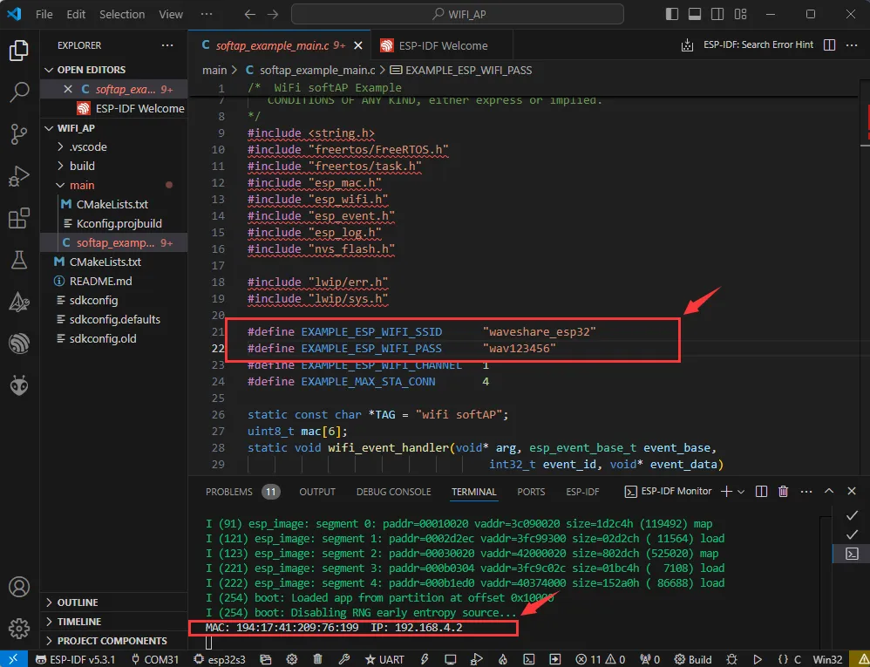Screen dimensions: 870x667
Task: Open the new terminal launch profile dropdown
Action: (740, 492)
